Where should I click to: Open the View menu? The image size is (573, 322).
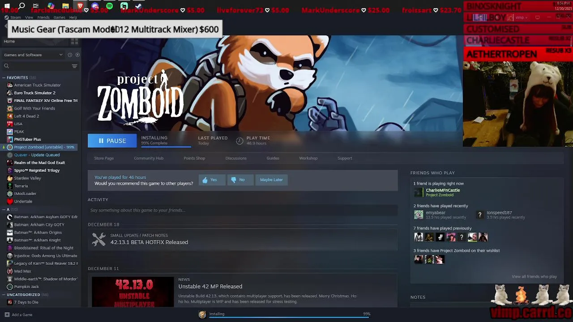[x=29, y=17]
